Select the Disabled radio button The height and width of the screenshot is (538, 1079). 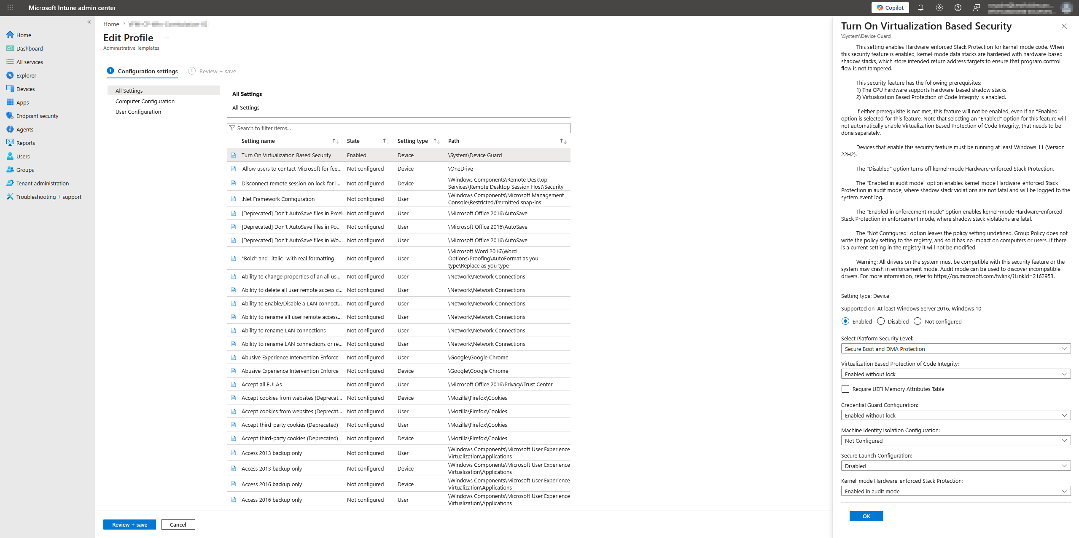click(x=881, y=321)
